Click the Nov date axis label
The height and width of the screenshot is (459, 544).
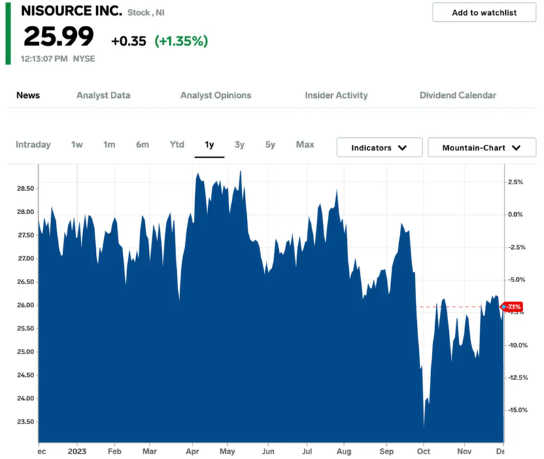click(x=464, y=451)
